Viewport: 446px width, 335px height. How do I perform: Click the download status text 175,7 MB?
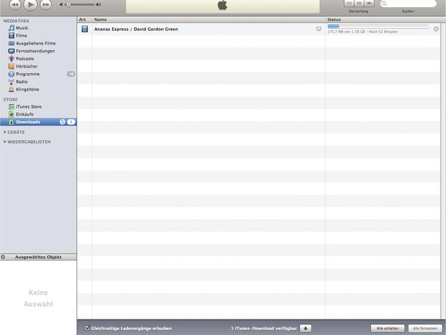[363, 32]
